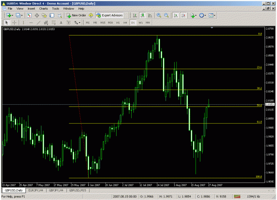Select the M30 timeframe
277x200 pixels.
click(110, 23)
